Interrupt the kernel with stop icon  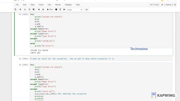56,10
